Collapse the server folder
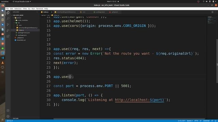 click(x=19, y=18)
